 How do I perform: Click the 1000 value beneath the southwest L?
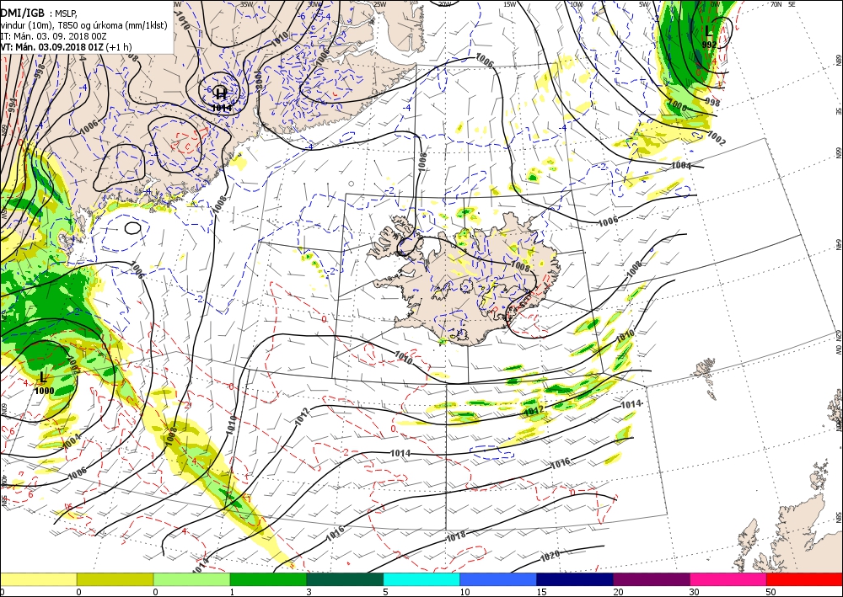click(44, 391)
